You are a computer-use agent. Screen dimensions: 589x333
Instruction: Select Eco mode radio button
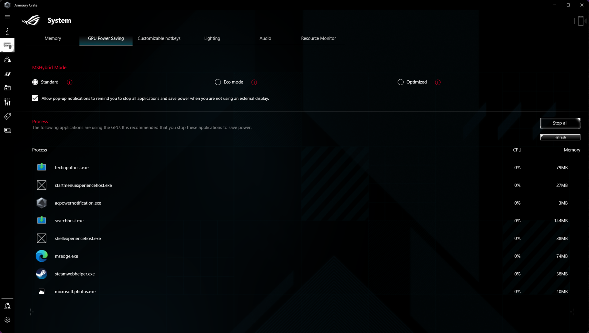[x=218, y=82]
